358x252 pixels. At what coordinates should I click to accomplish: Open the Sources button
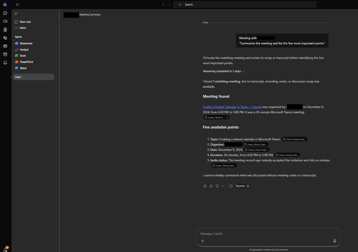(242, 186)
